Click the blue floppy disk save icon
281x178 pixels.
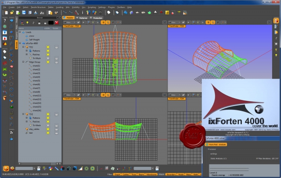[24, 13]
